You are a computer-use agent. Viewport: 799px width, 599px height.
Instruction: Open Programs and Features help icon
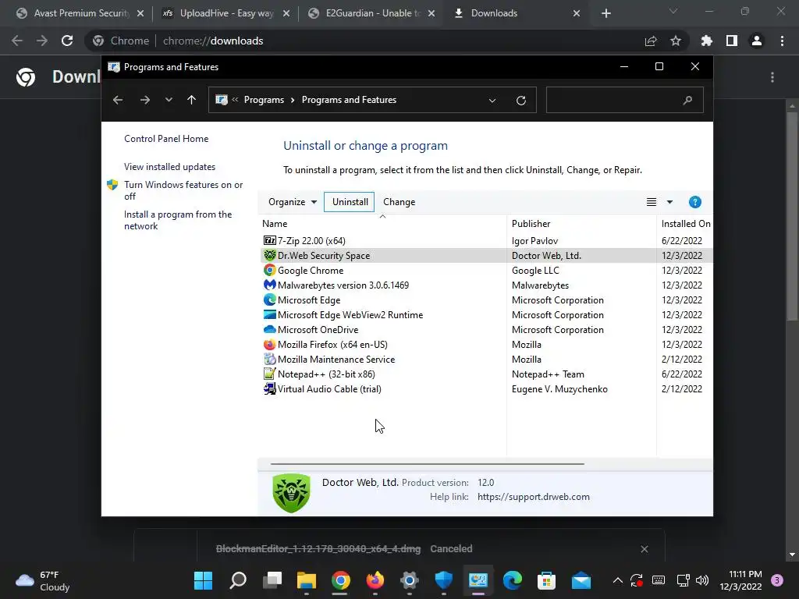694,202
